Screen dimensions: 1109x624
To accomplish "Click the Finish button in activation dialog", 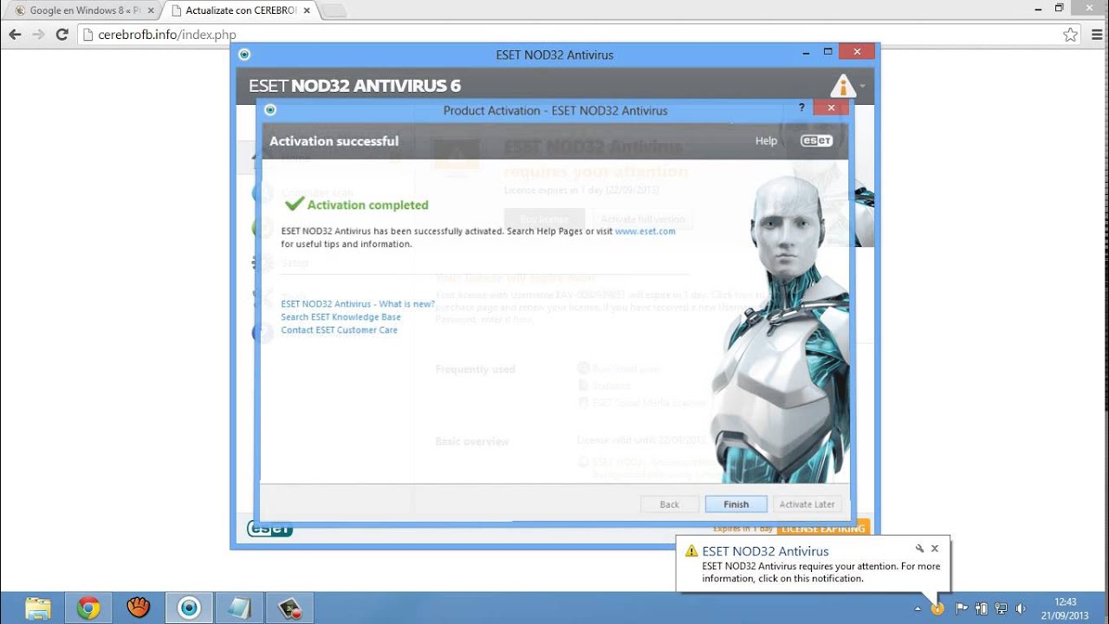I will [x=736, y=504].
